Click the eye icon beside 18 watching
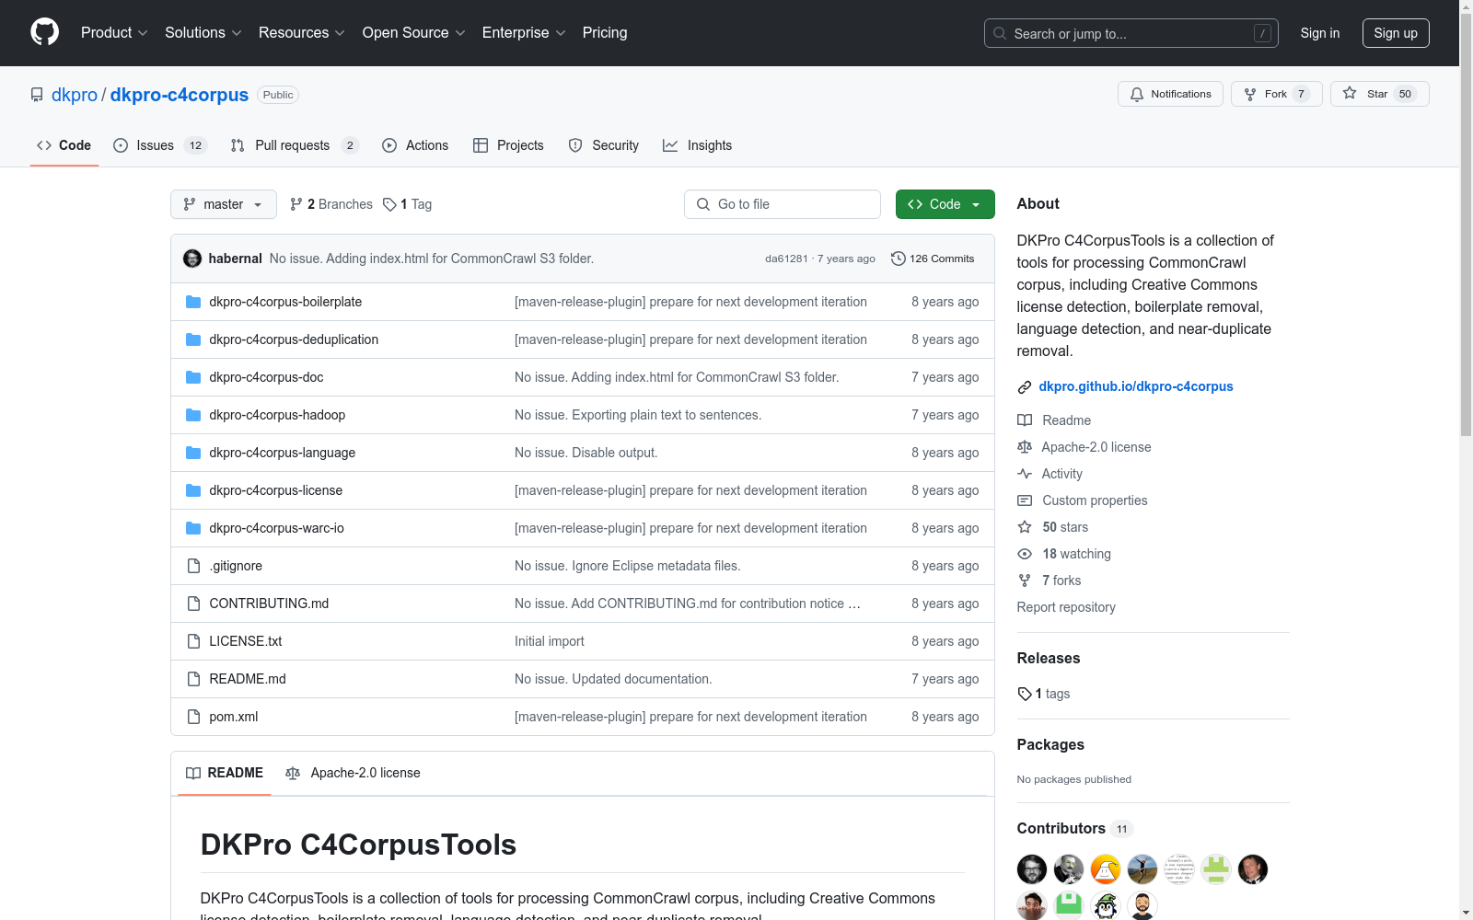Screen dimensions: 1473x920 1025,554
